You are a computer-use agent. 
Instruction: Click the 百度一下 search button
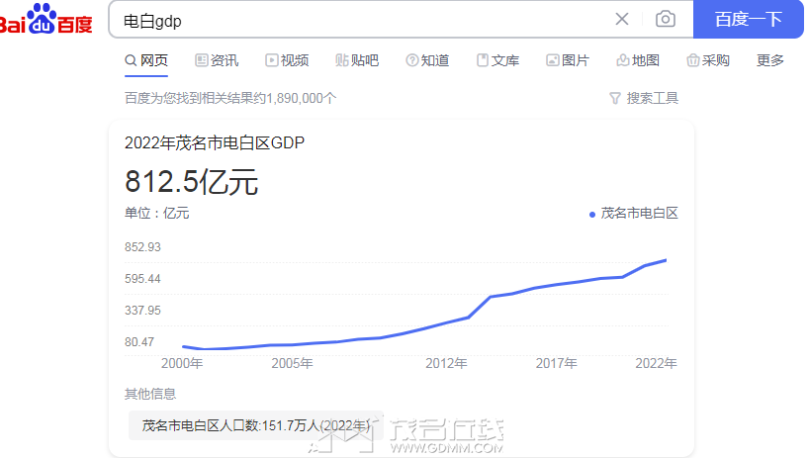click(x=748, y=19)
